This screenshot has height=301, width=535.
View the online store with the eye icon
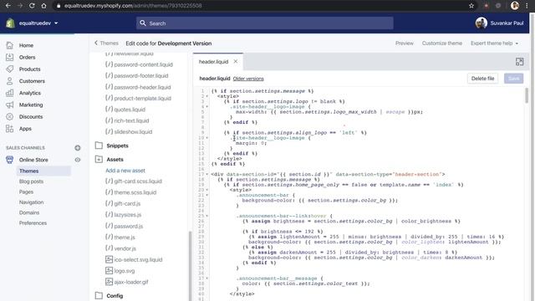pos(78,160)
